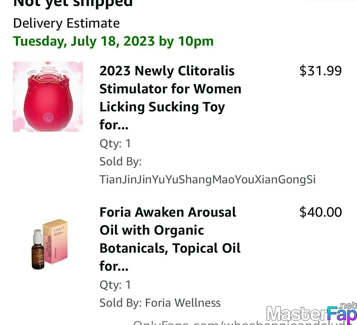Open the red rose product thumbnail
Screen dimensions: 357x325
coord(48,97)
